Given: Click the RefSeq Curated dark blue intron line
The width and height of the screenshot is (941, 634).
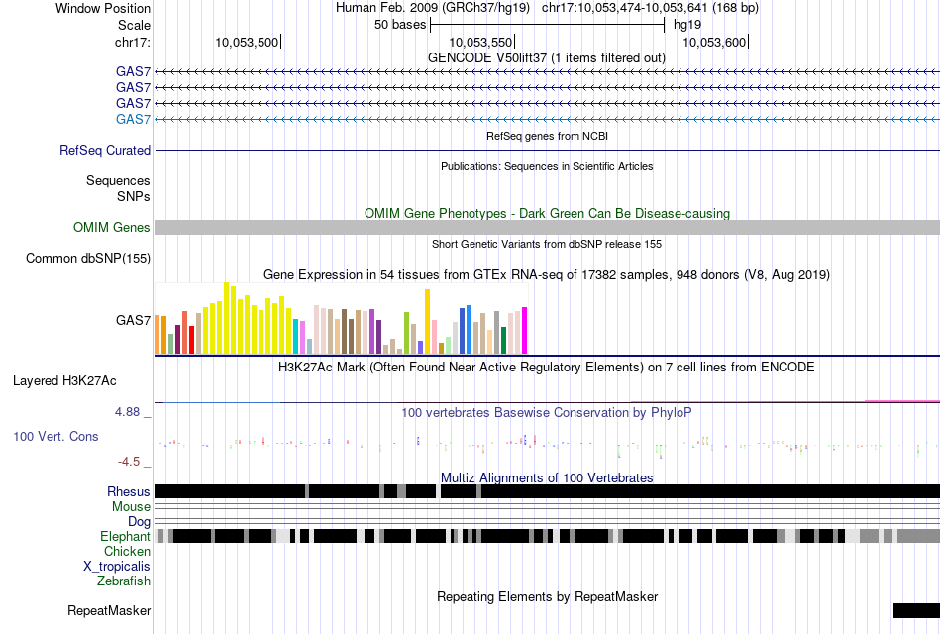Looking at the screenshot, I should click(547, 151).
